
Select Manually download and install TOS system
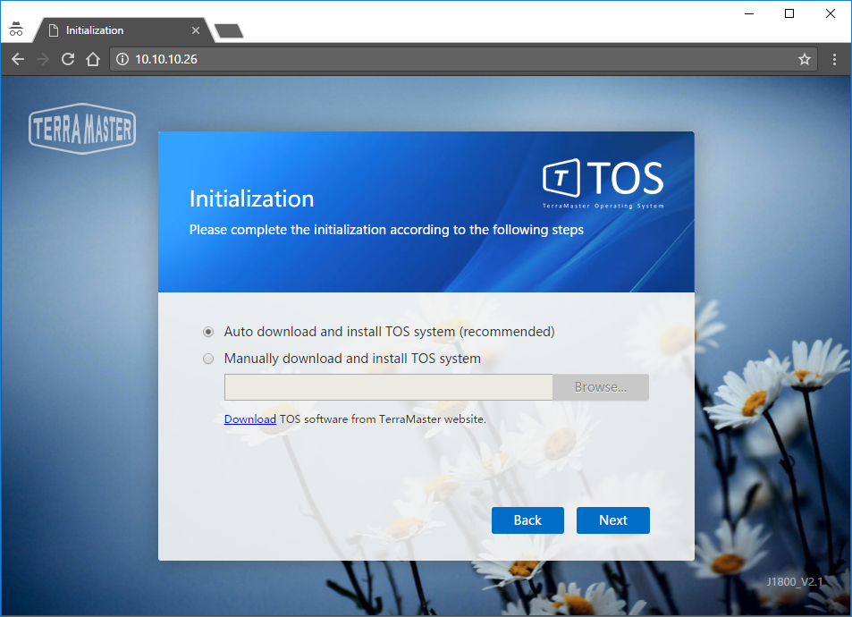(x=208, y=359)
